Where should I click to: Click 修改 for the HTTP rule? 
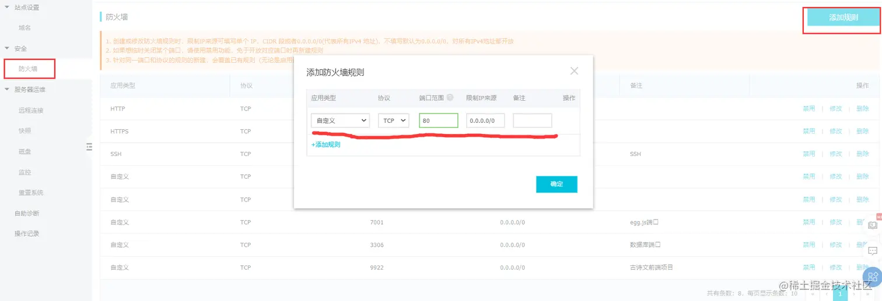point(836,109)
